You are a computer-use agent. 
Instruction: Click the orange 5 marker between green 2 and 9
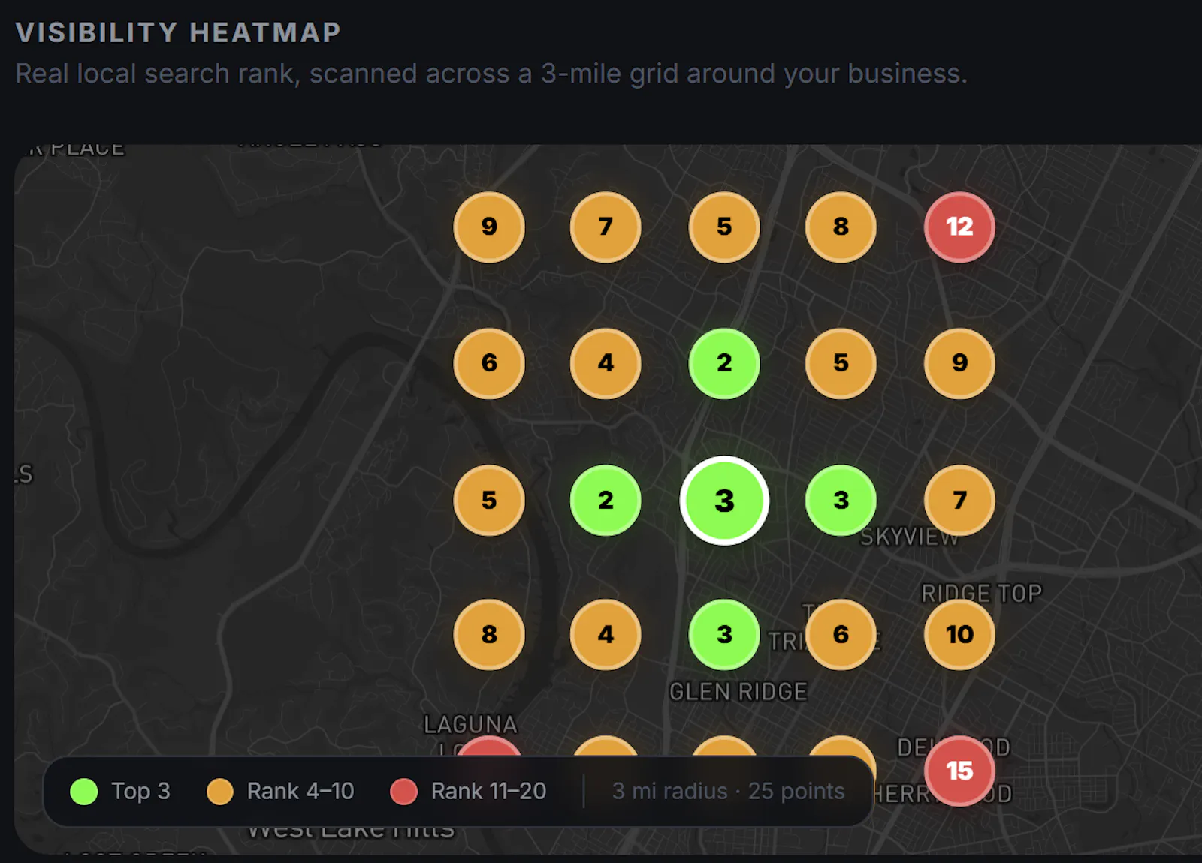click(841, 363)
